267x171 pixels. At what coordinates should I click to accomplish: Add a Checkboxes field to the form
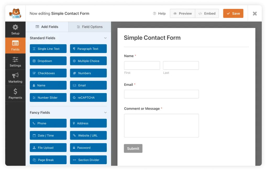[x=48, y=73]
